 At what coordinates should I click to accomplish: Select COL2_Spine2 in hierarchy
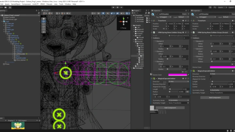[21, 60]
